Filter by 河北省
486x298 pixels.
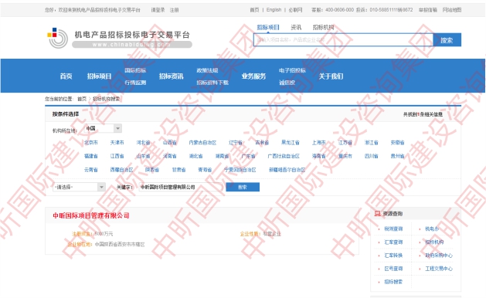click(143, 143)
